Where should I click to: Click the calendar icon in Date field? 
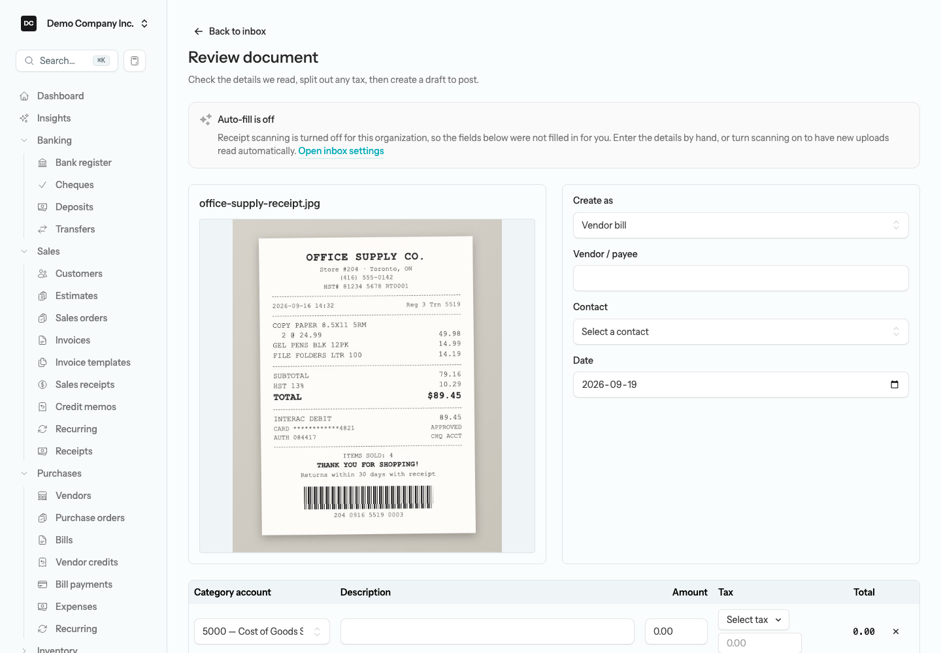point(895,385)
